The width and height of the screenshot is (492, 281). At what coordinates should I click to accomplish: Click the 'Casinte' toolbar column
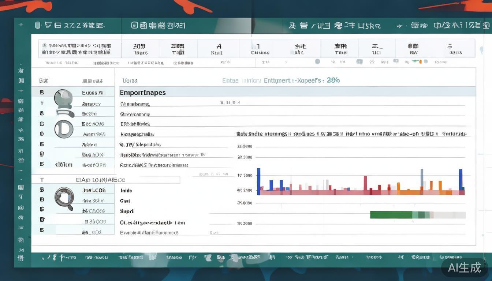coord(260,49)
